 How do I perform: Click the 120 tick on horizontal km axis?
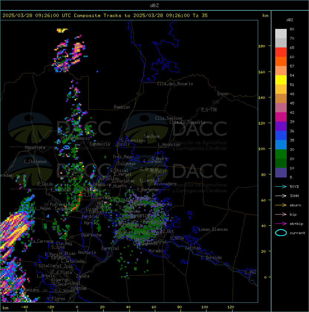point(231,307)
